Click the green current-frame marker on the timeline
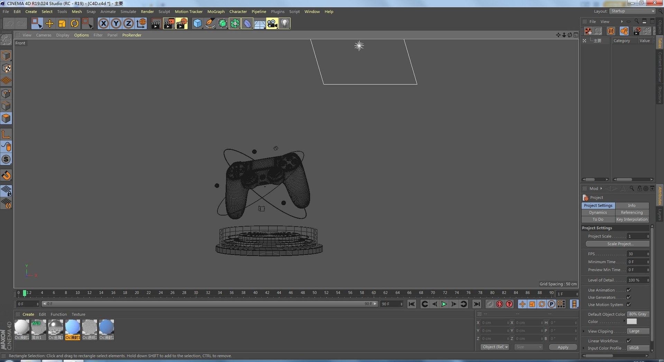Image resolution: width=664 pixels, height=362 pixels. 25,293
